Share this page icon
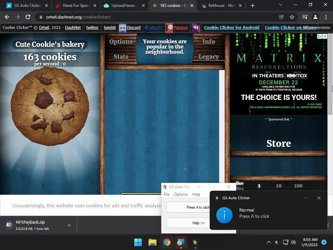The height and width of the screenshot is (250, 333). point(281,17)
